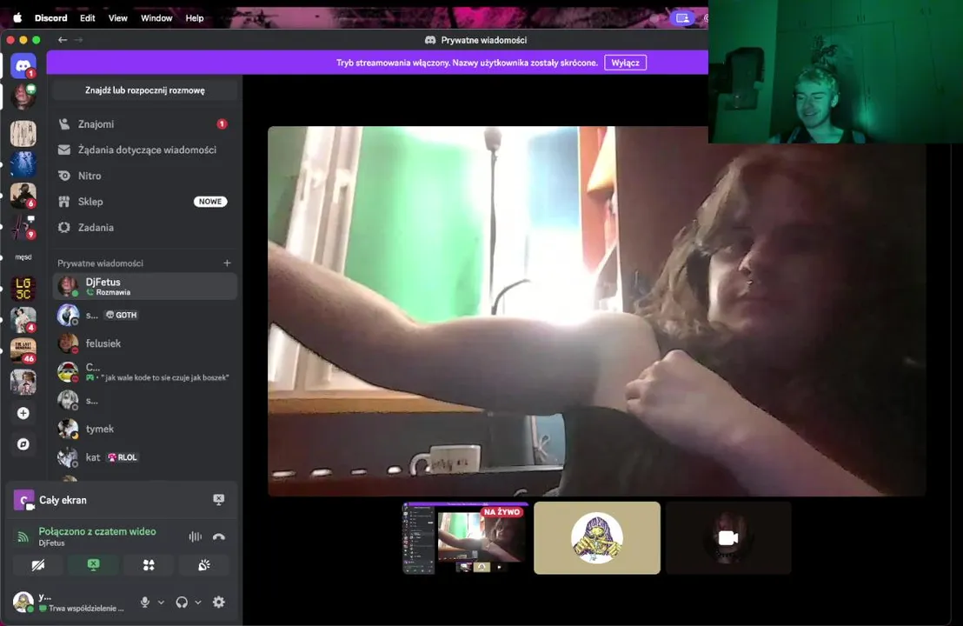Toggle the camera on or off
Screen dimensions: 963x626
pyautogui.click(x=38, y=565)
